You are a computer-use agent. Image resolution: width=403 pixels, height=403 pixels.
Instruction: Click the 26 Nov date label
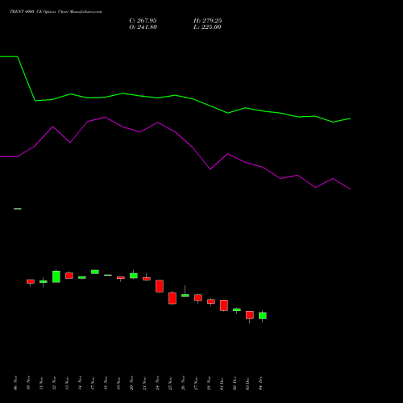coord(183,383)
